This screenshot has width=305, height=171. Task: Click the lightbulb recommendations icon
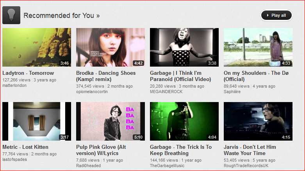(x=11, y=15)
